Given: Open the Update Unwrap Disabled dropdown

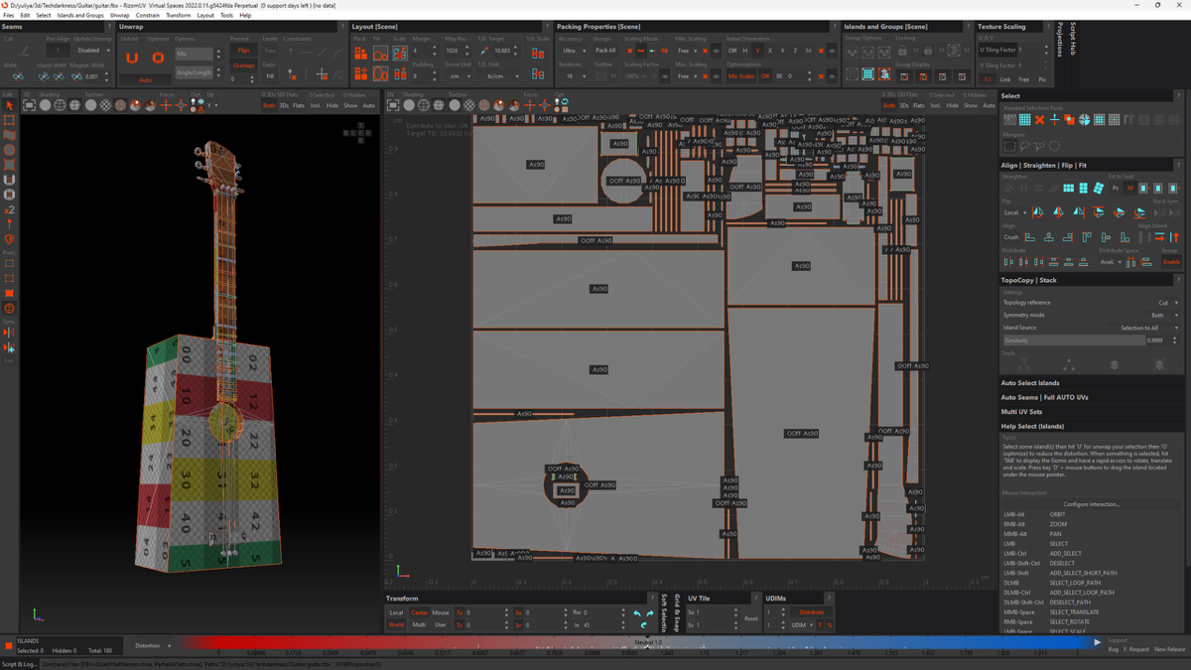Looking at the screenshot, I should pyautogui.click(x=94, y=50).
